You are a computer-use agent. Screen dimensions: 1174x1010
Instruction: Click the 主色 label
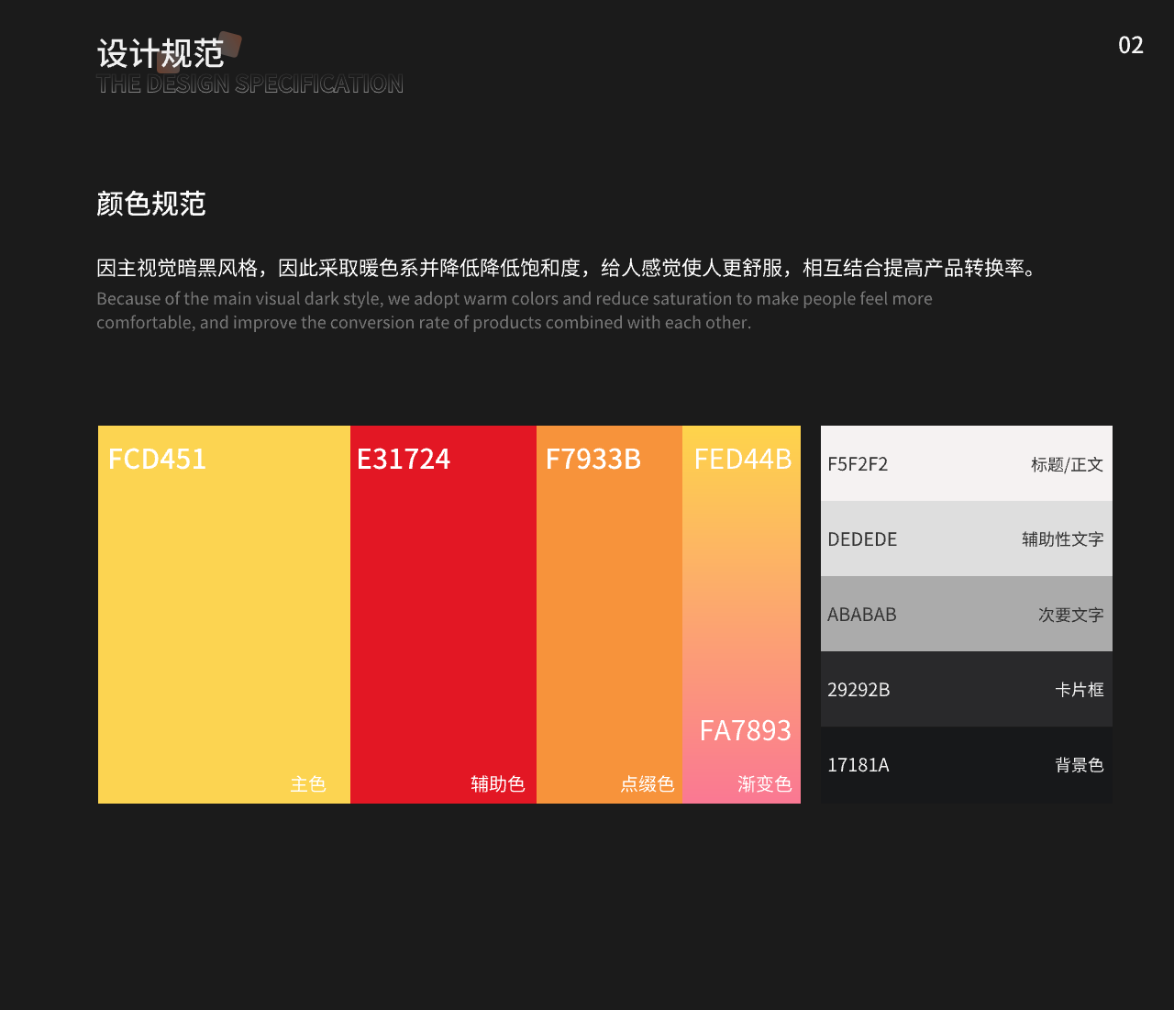tap(308, 783)
